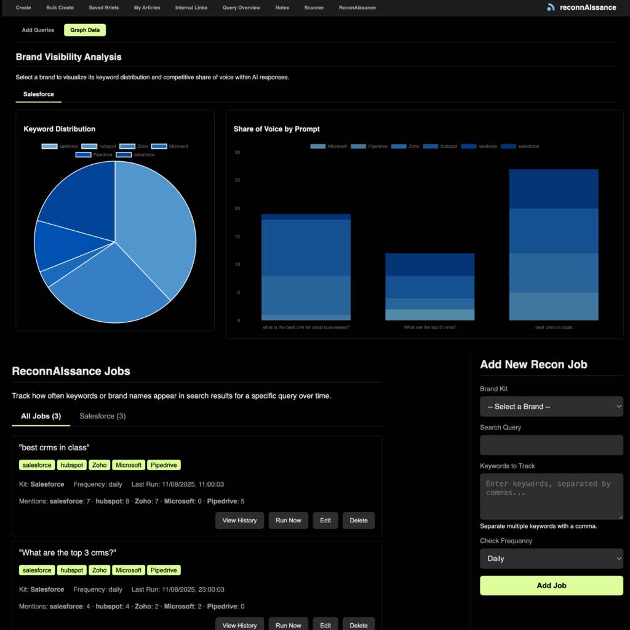Filter jobs by Salesforce (3) tab
This screenshot has width=630, height=630.
[x=103, y=417]
